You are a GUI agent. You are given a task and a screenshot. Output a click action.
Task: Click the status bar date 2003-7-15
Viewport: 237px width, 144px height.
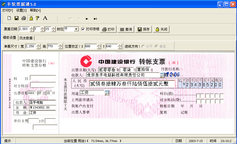click(x=196, y=141)
